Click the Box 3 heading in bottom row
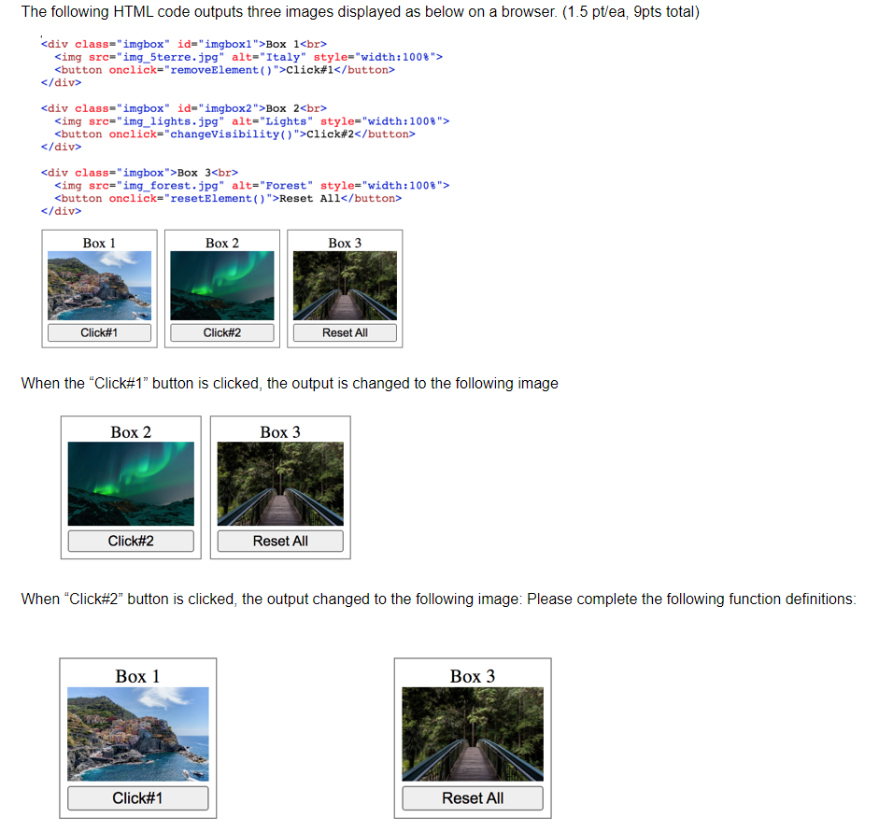Screen dimensions: 879x832 [x=472, y=675]
